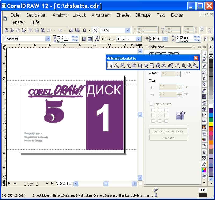Screen dimensions: 215x200
Task: Click the Dem Duplikat zuweisen button
Action: [168, 131]
